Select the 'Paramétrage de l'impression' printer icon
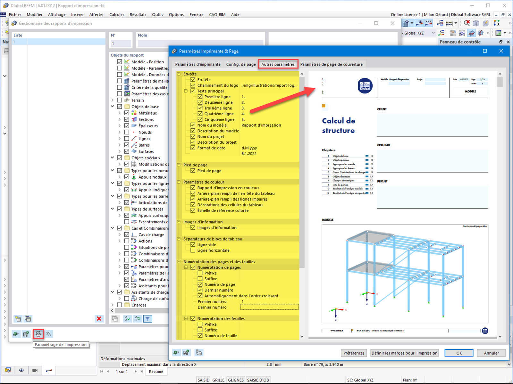The height and width of the screenshot is (384, 513). pyautogui.click(x=38, y=334)
